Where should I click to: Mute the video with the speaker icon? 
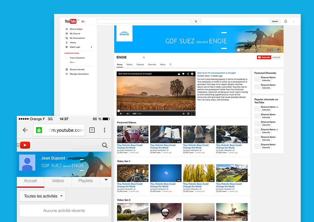tap(128, 114)
